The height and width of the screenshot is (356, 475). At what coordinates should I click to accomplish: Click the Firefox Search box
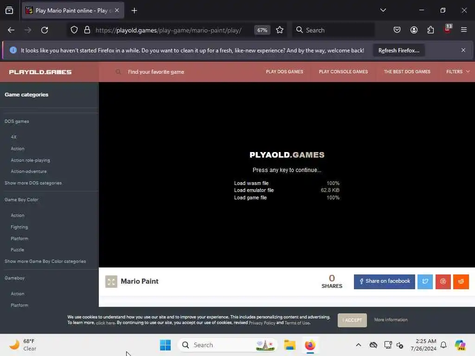pos(333,30)
